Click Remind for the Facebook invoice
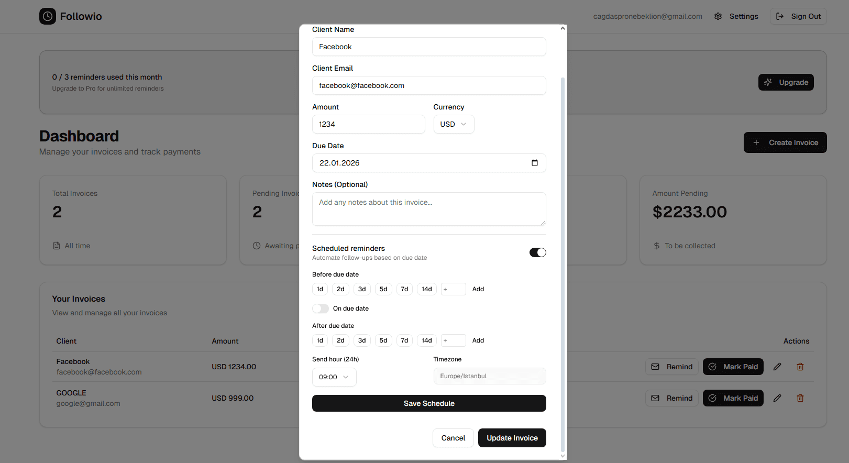This screenshot has width=849, height=463. click(672, 367)
